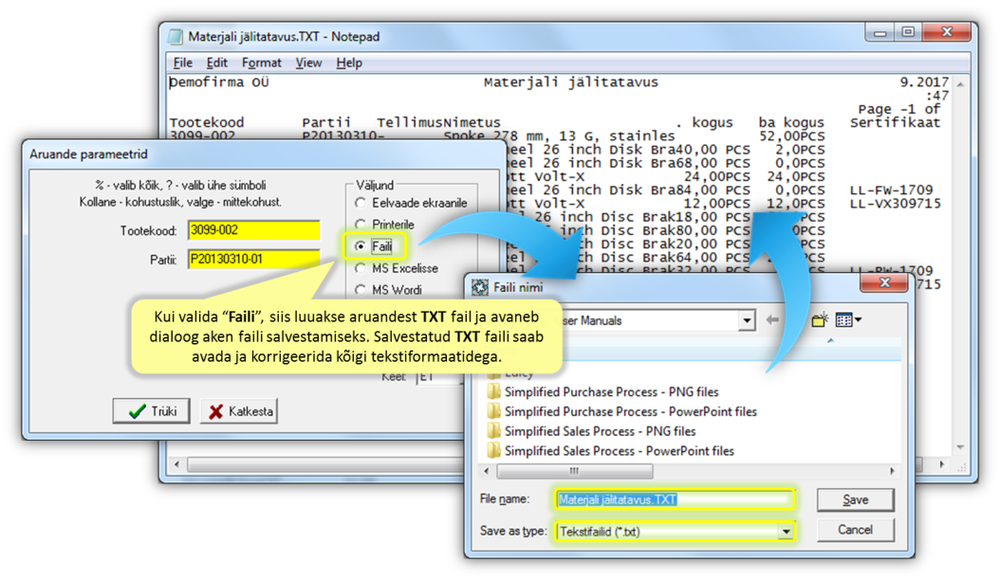Click the back arrow icon in save dialog
Image resolution: width=1000 pixels, height=580 pixels.
pyautogui.click(x=772, y=320)
